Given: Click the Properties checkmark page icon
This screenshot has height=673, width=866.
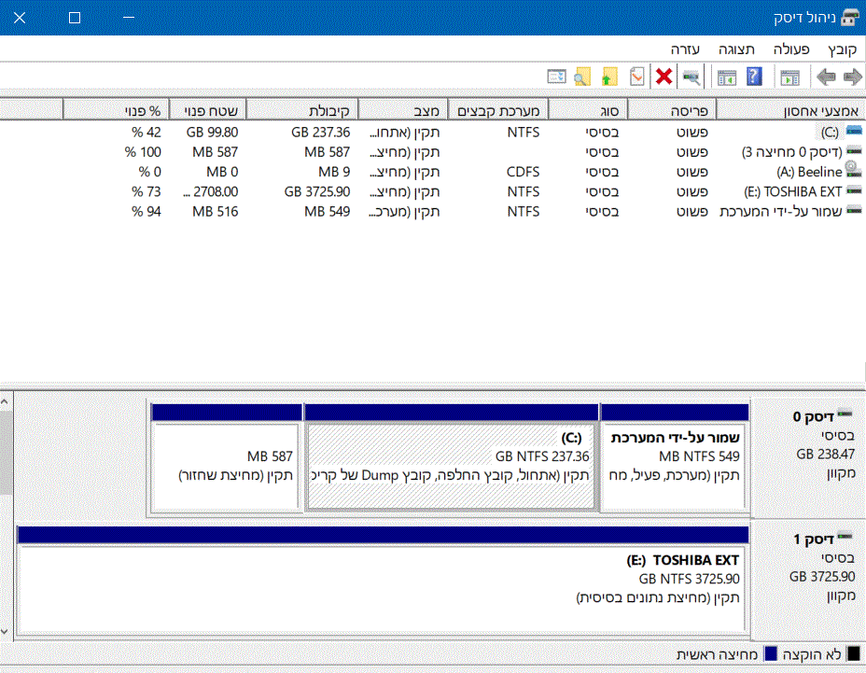Looking at the screenshot, I should [636, 77].
